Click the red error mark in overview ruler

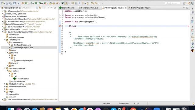click(188, 26)
